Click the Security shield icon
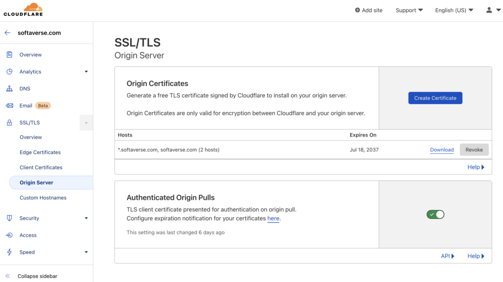Image resolution: width=503 pixels, height=282 pixels. click(x=9, y=218)
